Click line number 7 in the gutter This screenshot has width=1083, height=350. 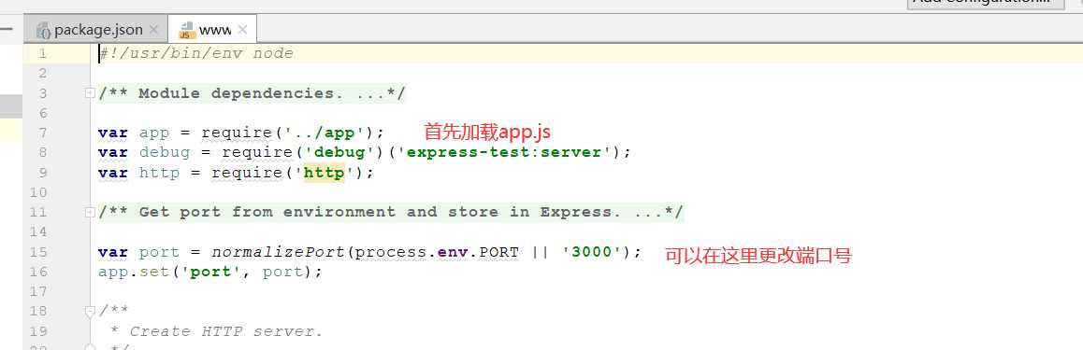tap(43, 133)
